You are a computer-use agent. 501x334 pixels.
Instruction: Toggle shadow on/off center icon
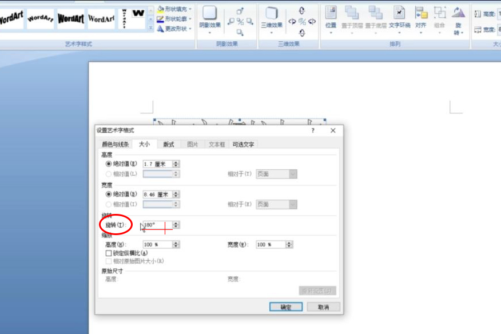(240, 22)
